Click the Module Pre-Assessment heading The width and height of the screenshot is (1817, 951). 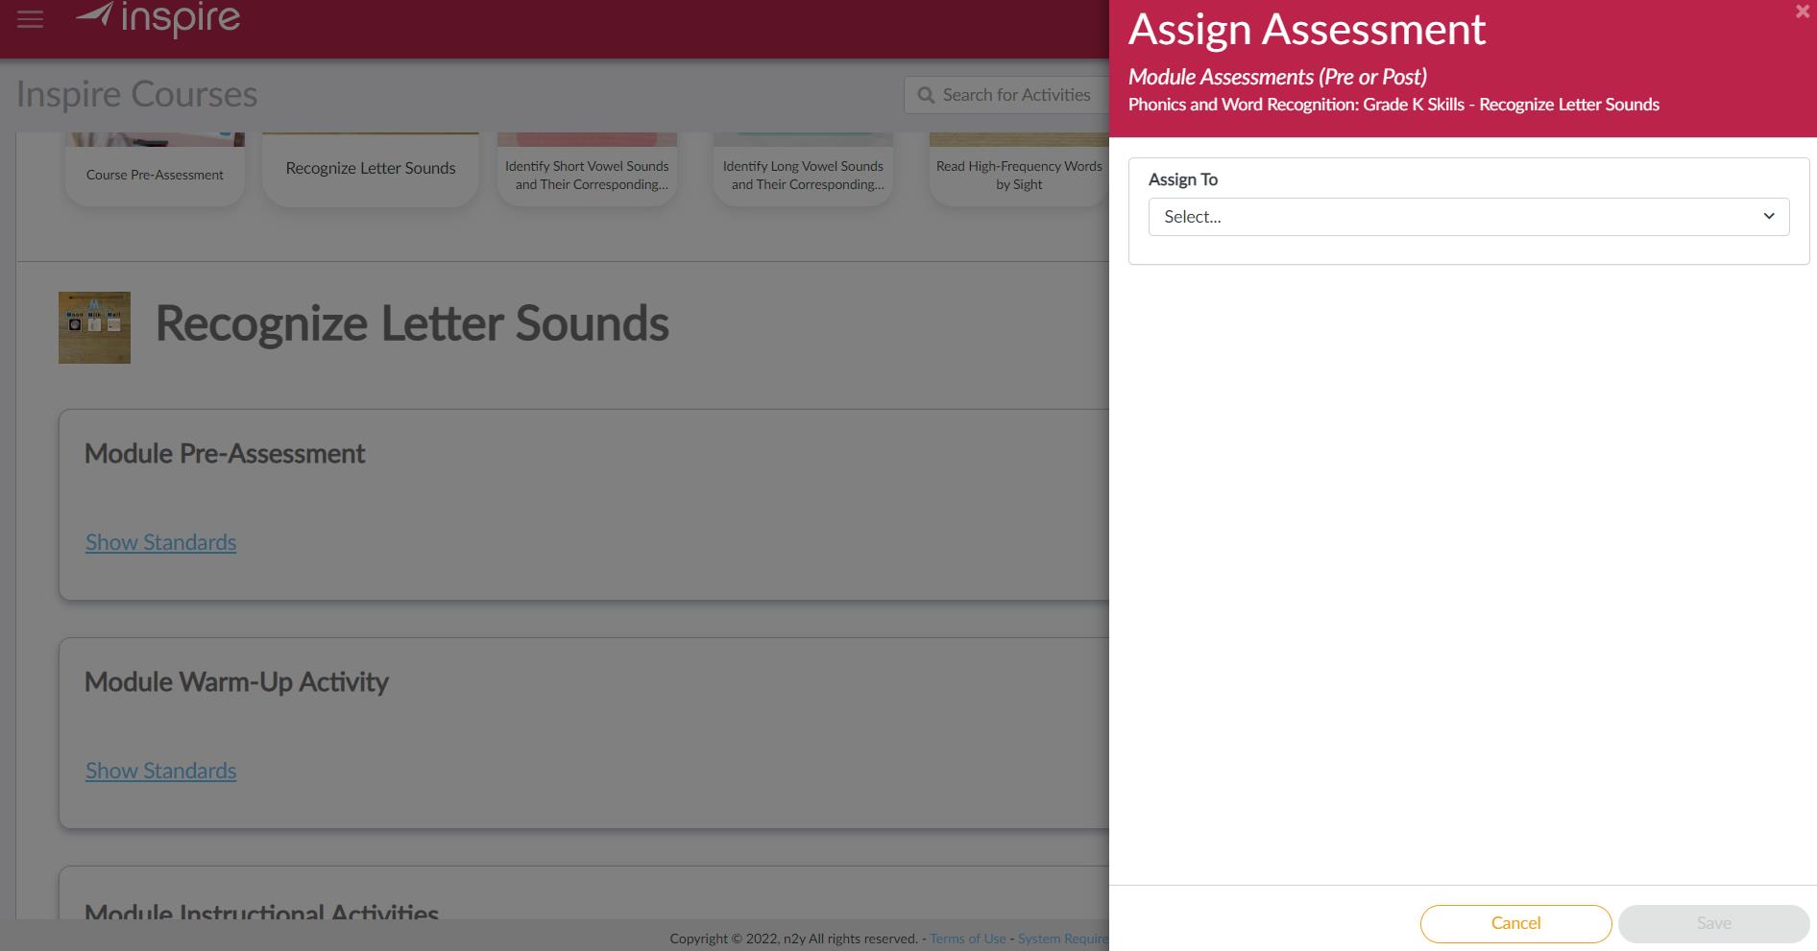click(225, 454)
